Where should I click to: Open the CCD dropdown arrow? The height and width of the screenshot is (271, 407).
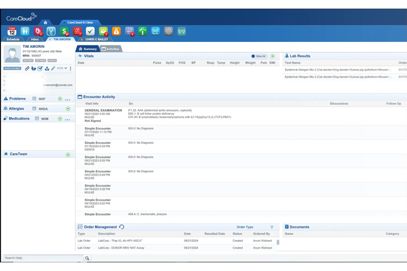66,68
